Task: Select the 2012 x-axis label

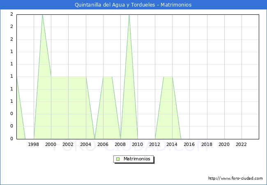Action: 154,144
